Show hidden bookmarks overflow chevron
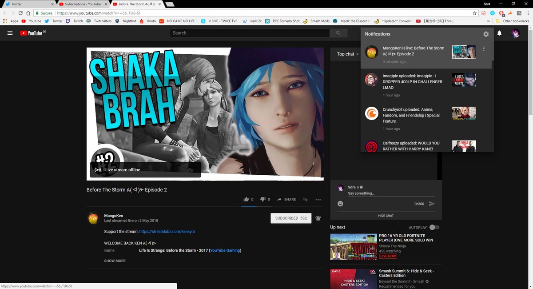The image size is (533, 289). pos(489,21)
